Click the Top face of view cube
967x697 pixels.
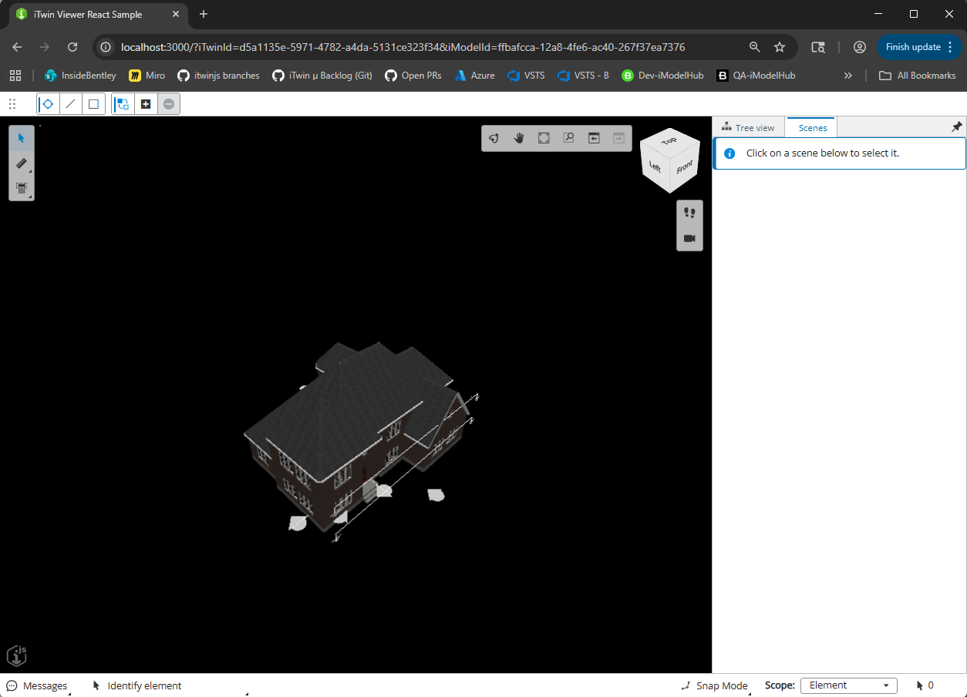[669, 140]
